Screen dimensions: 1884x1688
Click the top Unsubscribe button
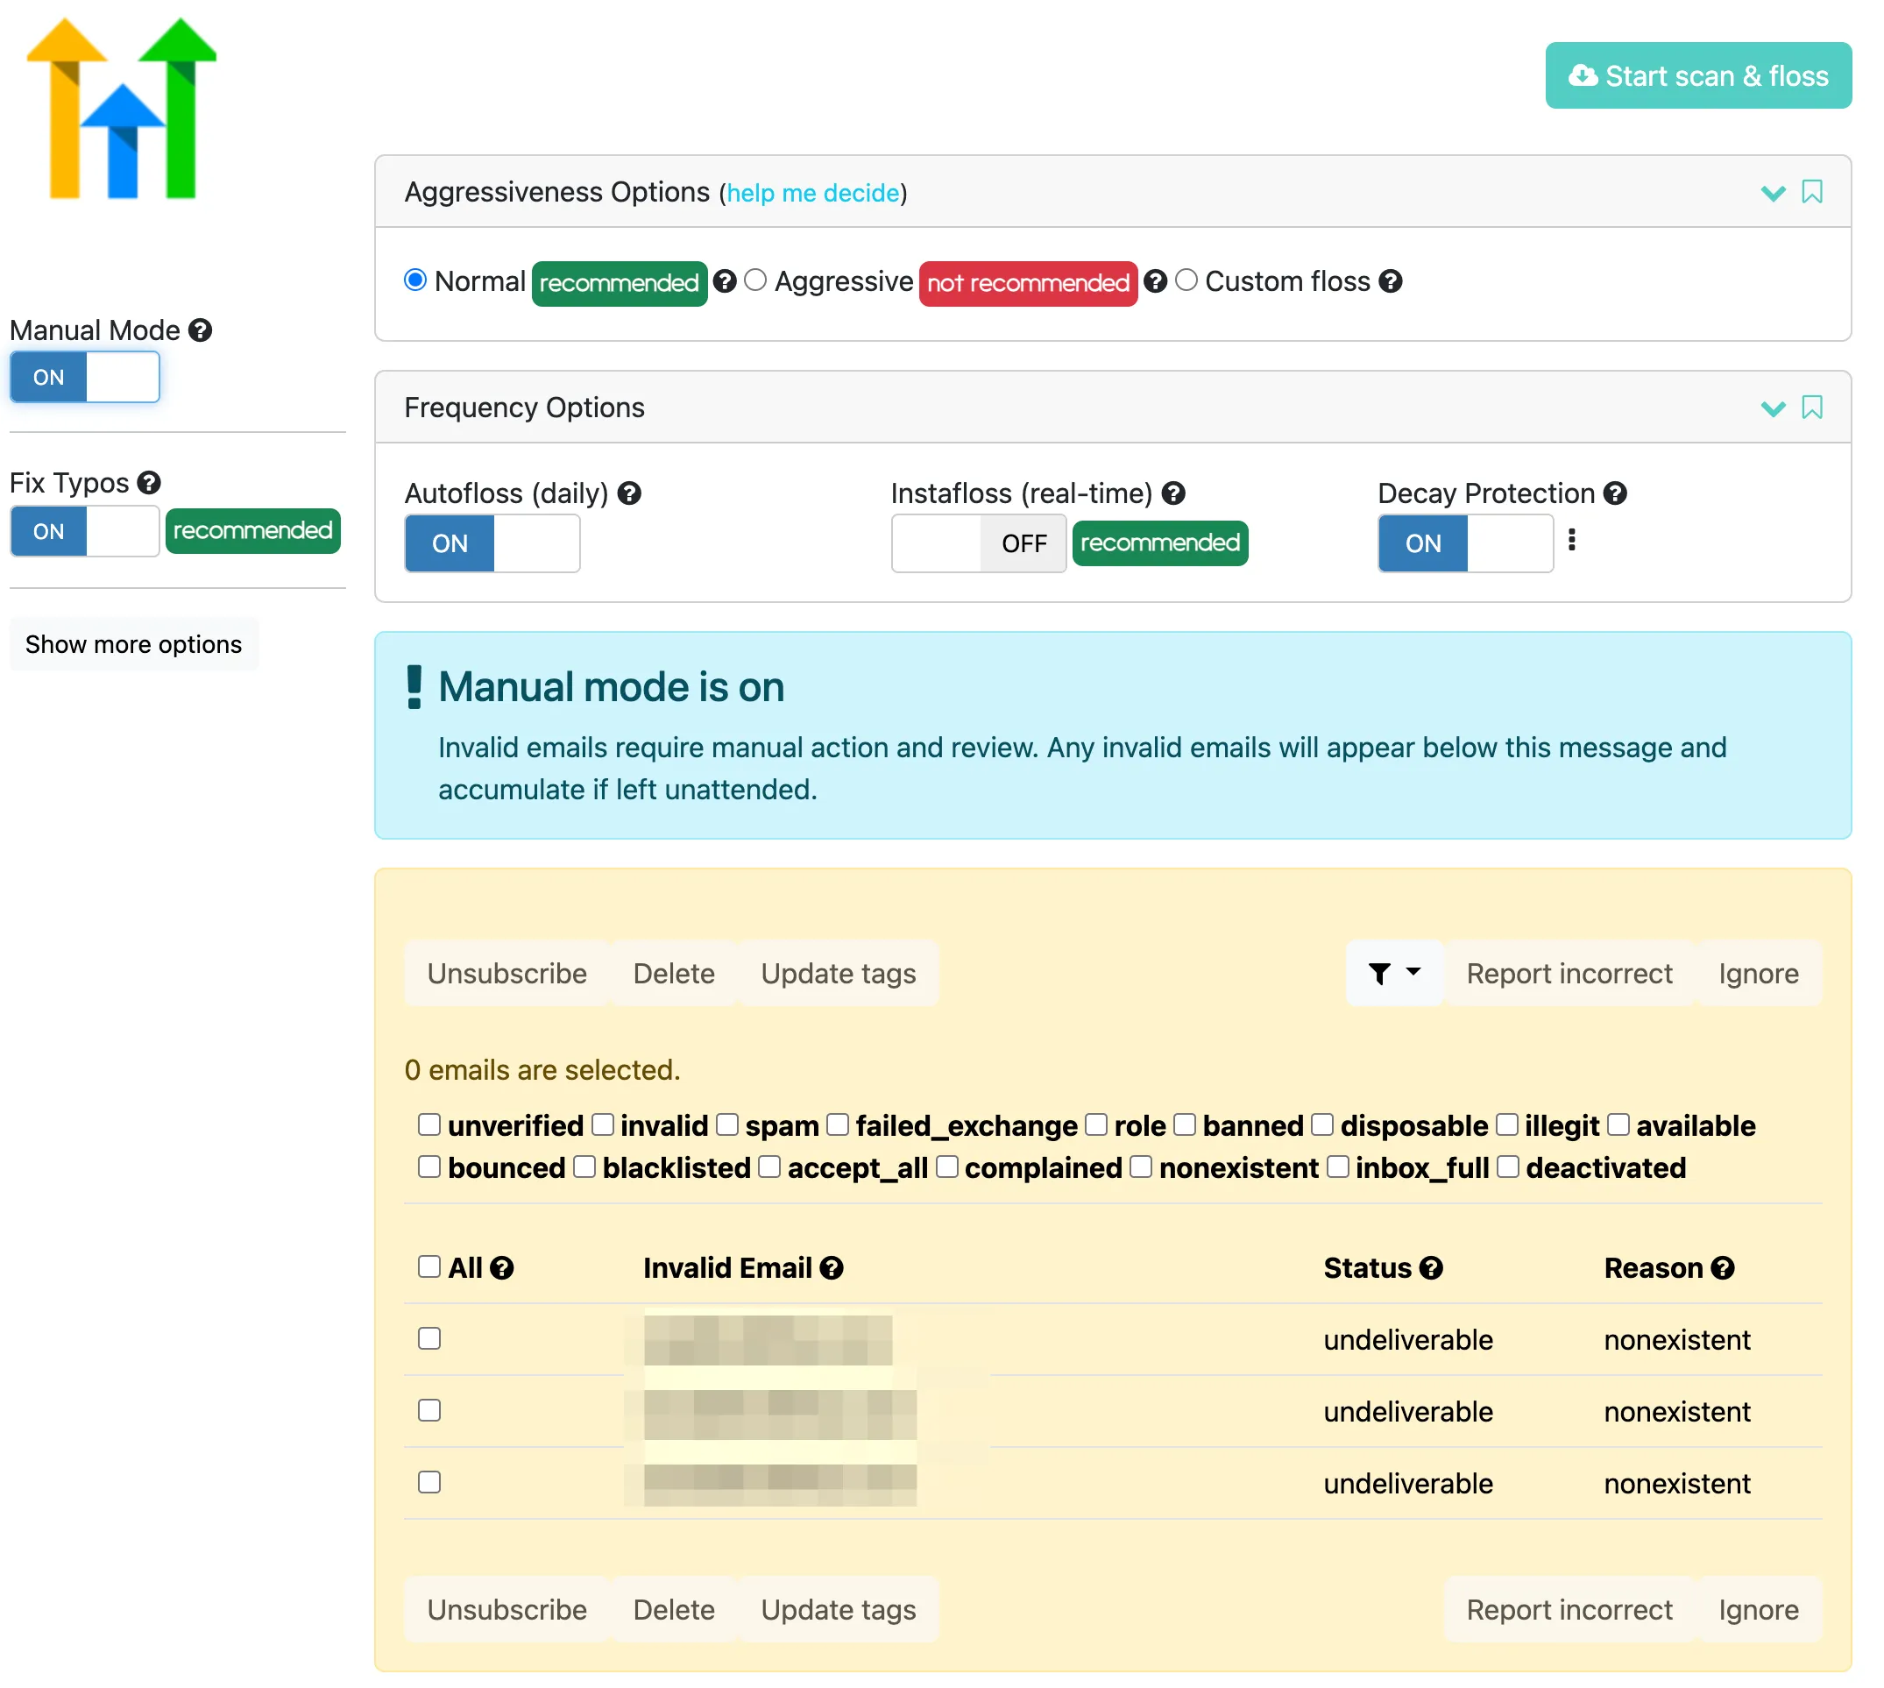(507, 974)
